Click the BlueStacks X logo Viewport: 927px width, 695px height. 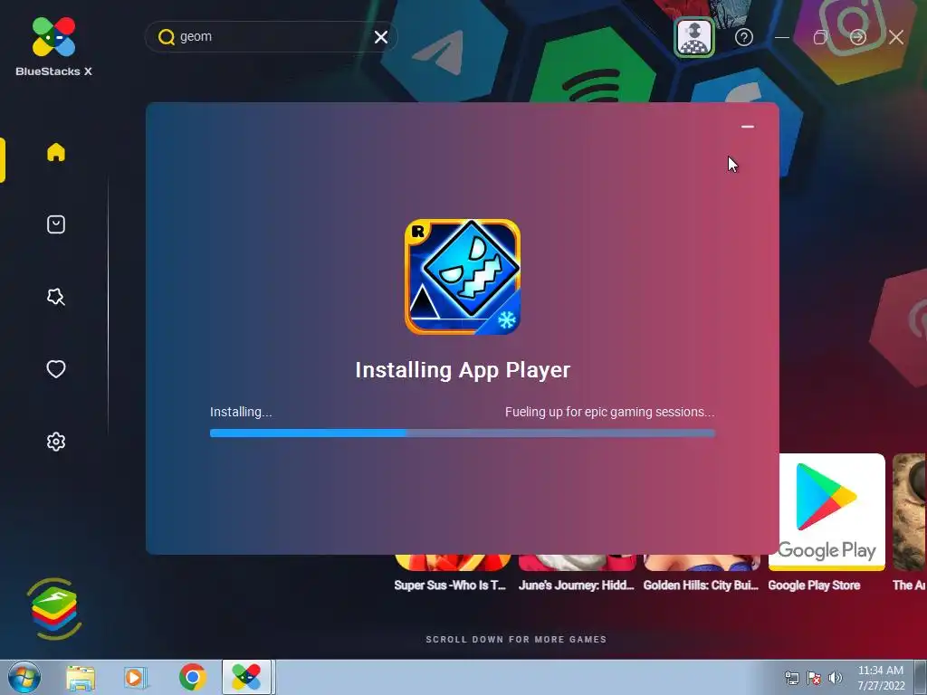53,47
